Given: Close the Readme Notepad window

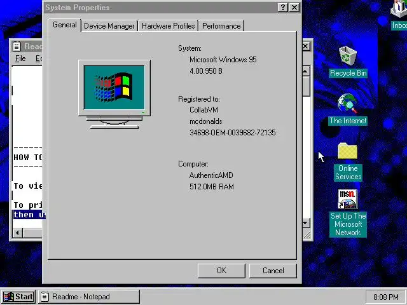Looking at the screenshot, I should [306, 46].
